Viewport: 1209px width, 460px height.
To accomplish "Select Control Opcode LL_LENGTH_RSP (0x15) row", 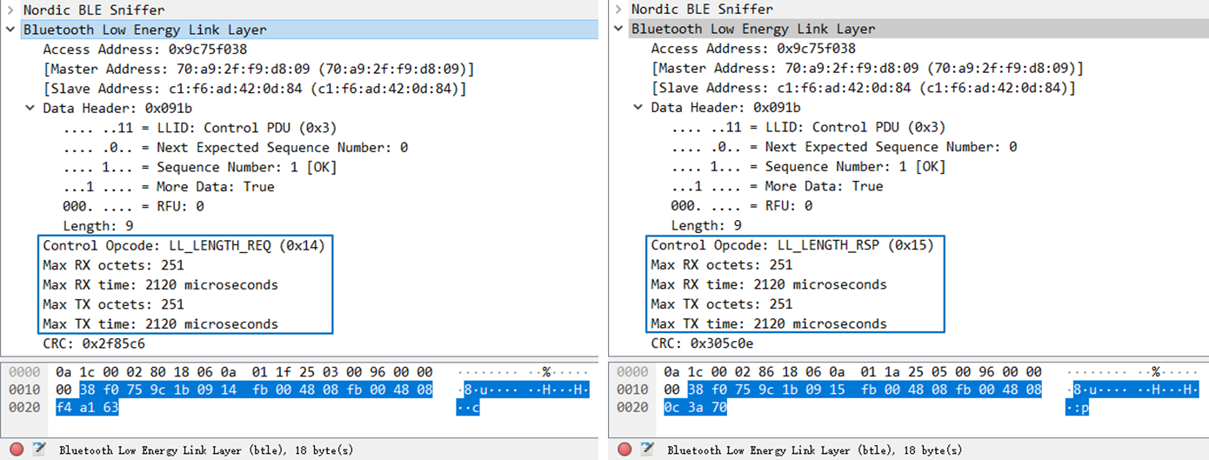I will tap(792, 245).
